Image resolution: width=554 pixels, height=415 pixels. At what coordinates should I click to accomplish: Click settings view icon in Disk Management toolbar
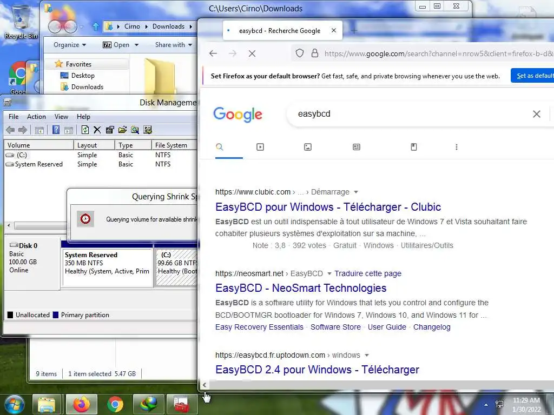[148, 130]
